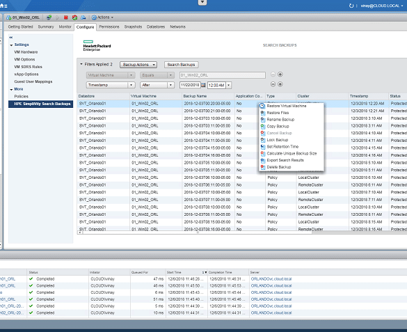This screenshot has width=407, height=332.
Task: Click the Export Search Results menu icon
Action: (x=263, y=160)
